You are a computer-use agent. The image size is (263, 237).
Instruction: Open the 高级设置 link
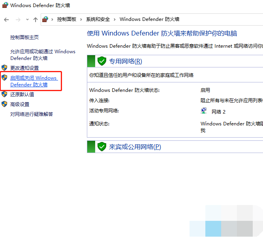(x=20, y=104)
